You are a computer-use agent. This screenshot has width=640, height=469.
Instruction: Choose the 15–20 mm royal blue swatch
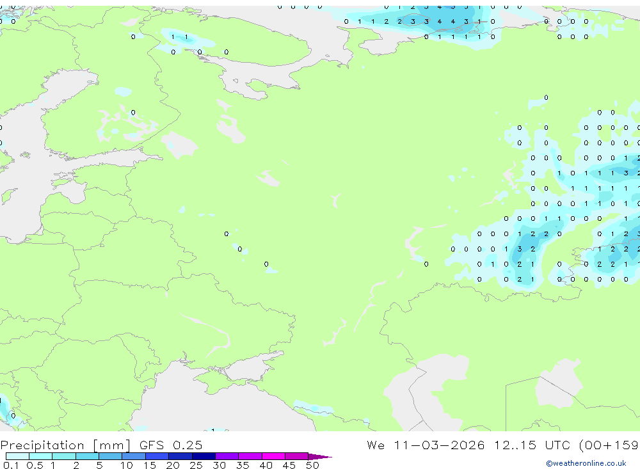[157, 456]
